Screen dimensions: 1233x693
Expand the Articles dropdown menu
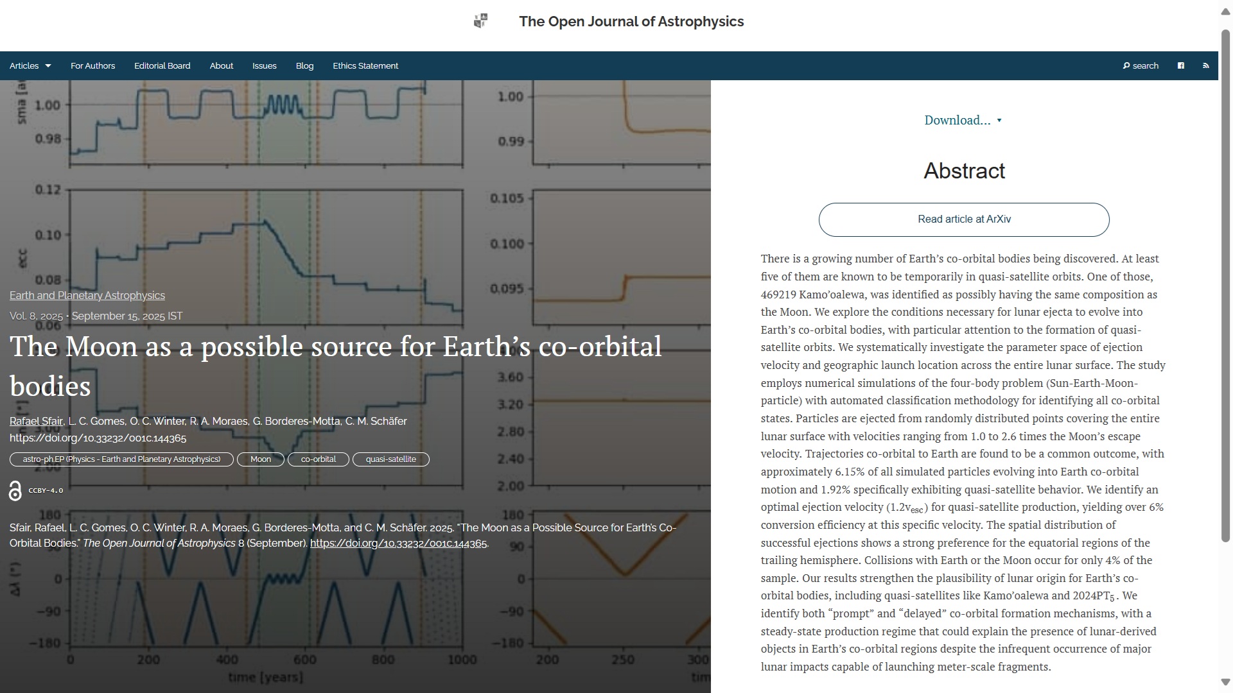pyautogui.click(x=30, y=65)
